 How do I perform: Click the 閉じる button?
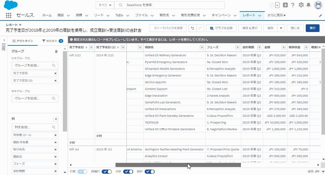pos(295,28)
